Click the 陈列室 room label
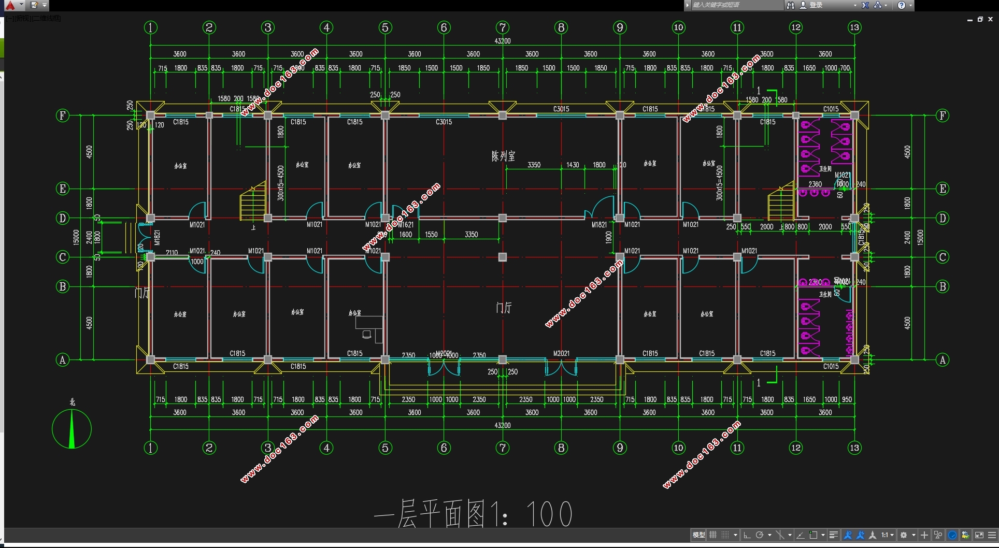Viewport: 999px width, 548px height. pyautogui.click(x=503, y=156)
